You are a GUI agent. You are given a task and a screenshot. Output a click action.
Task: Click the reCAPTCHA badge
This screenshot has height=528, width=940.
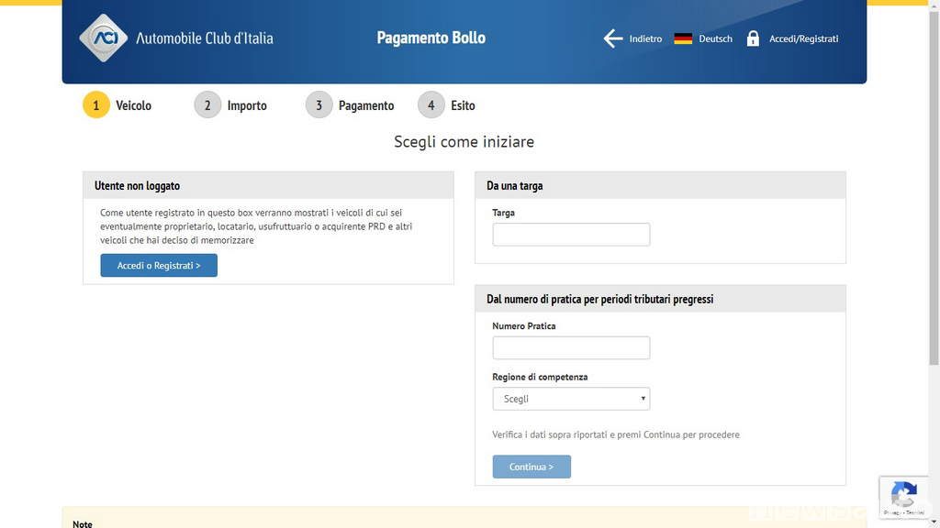(x=904, y=497)
